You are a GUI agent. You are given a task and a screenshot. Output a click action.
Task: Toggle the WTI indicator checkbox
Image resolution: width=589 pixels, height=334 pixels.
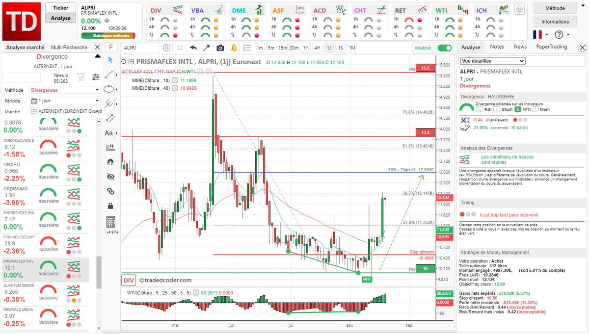pos(518,109)
